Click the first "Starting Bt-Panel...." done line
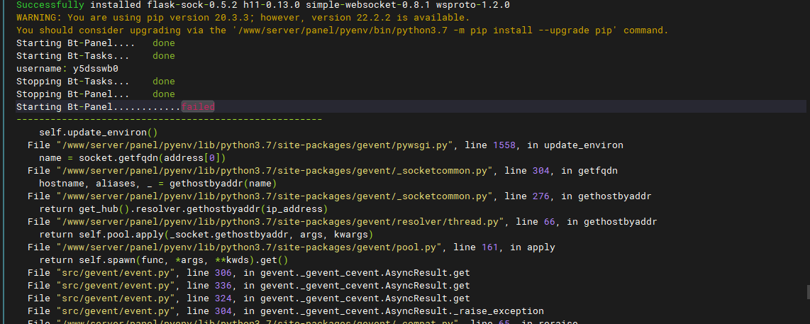The height and width of the screenshot is (324, 810). (96, 43)
